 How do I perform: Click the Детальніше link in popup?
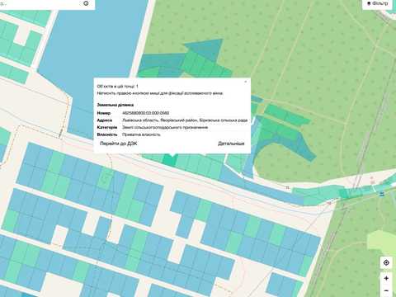(x=231, y=144)
